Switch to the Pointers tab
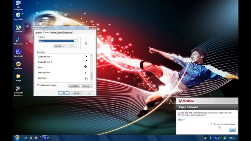This screenshot has width=251, height=141. [x=46, y=32]
